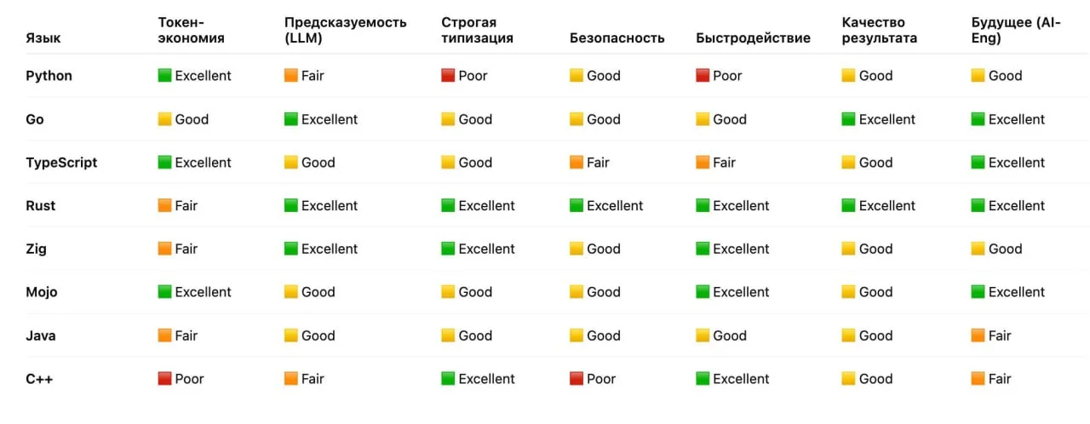This screenshot has width=1090, height=424.
Task: Click the Предсказуемость (LLM) column header
Action: (x=346, y=30)
